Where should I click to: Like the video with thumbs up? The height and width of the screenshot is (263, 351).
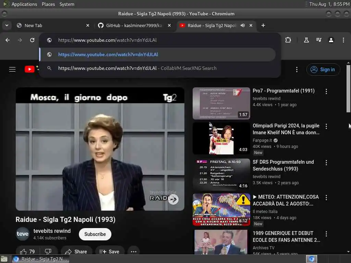pyautogui.click(x=27, y=252)
